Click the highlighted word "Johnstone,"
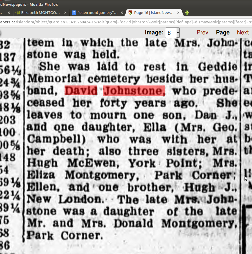The height and width of the screenshot is (254, 252). (x=134, y=91)
